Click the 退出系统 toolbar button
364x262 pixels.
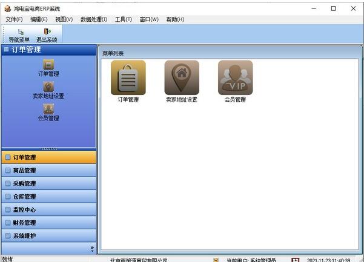click(x=47, y=35)
